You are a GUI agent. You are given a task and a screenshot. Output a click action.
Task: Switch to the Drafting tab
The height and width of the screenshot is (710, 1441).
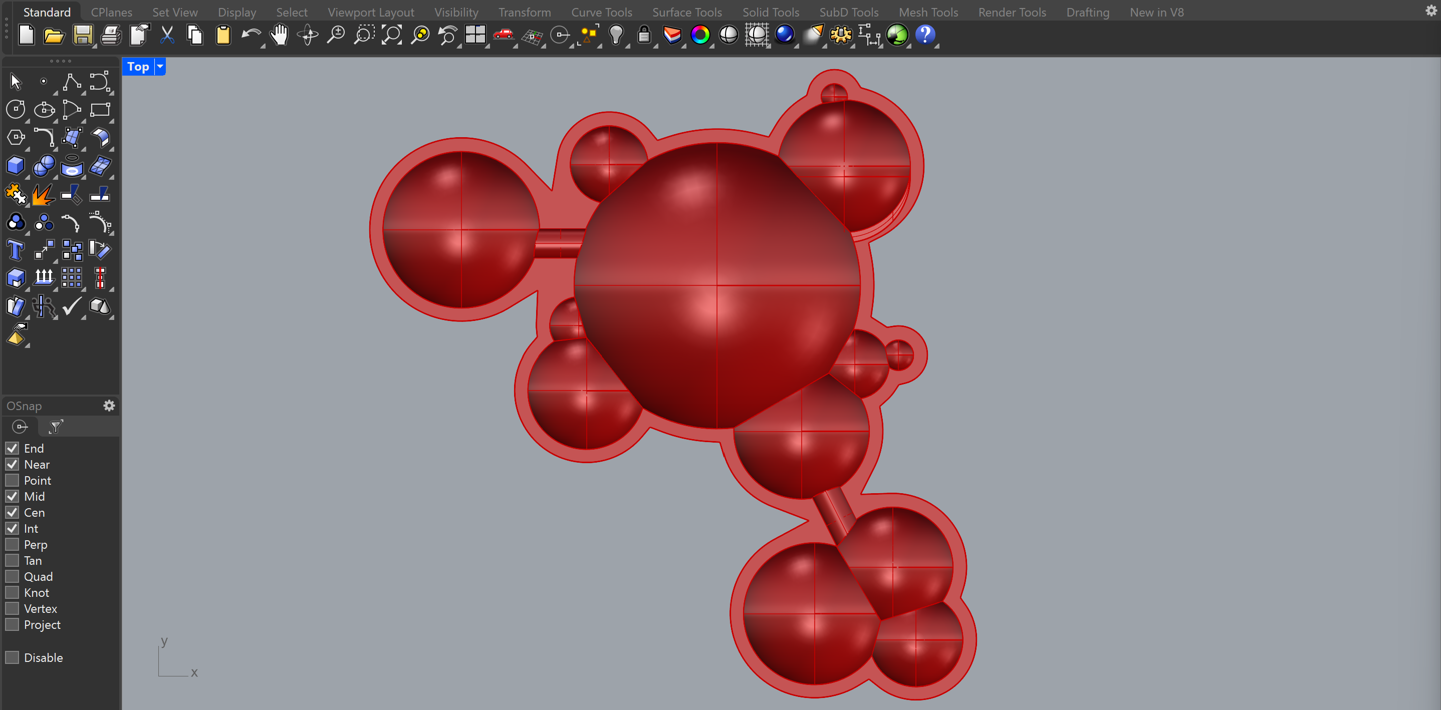[1087, 12]
